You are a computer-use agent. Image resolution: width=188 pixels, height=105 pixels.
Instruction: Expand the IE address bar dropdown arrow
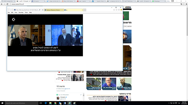click(x=41, y=10)
